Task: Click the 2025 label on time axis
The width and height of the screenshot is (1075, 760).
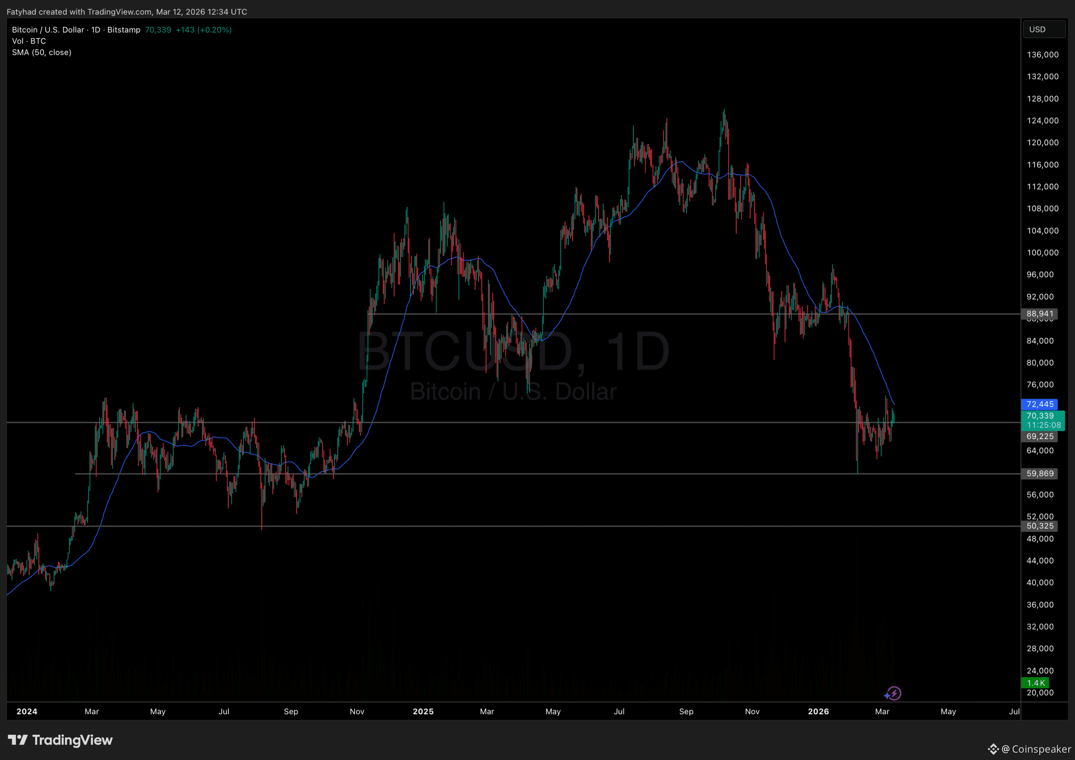Action: (x=423, y=711)
